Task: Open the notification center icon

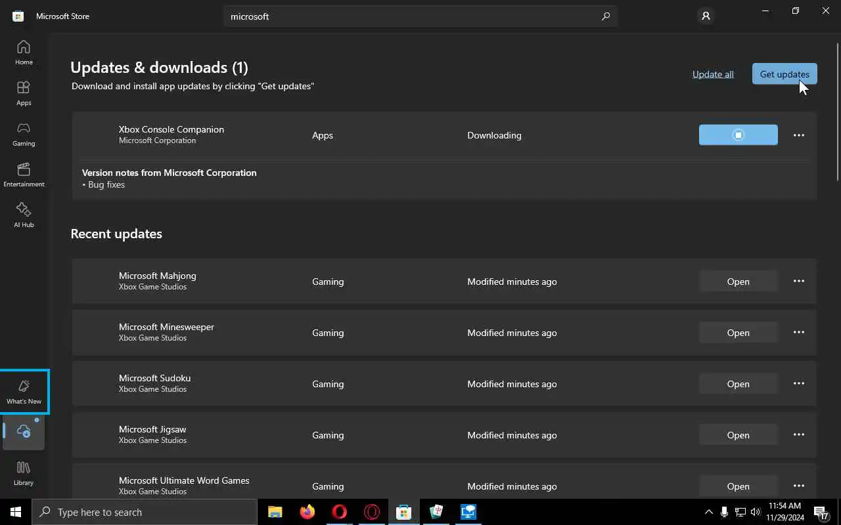Action: [821, 512]
